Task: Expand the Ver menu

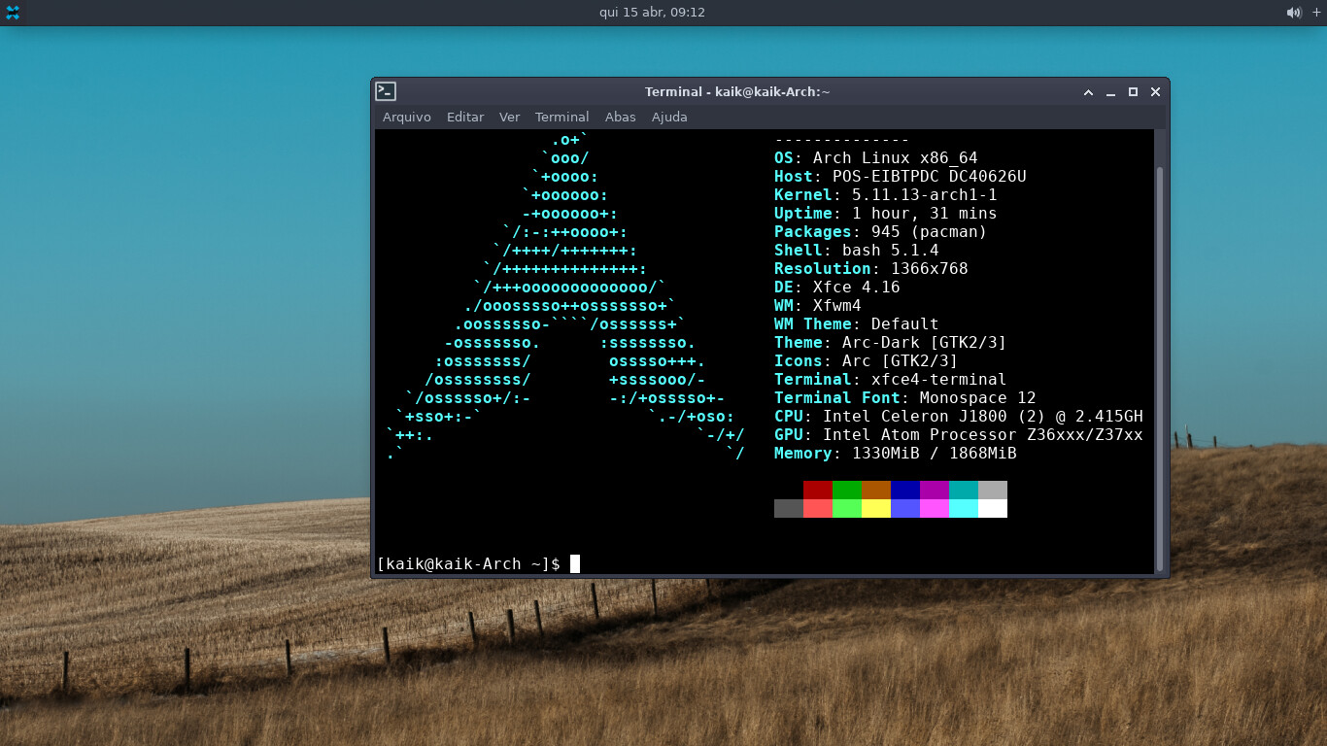Action: tap(509, 117)
